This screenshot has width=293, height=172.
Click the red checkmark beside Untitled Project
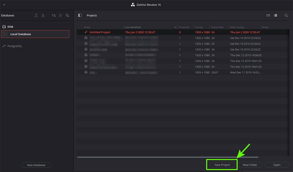click(86, 32)
